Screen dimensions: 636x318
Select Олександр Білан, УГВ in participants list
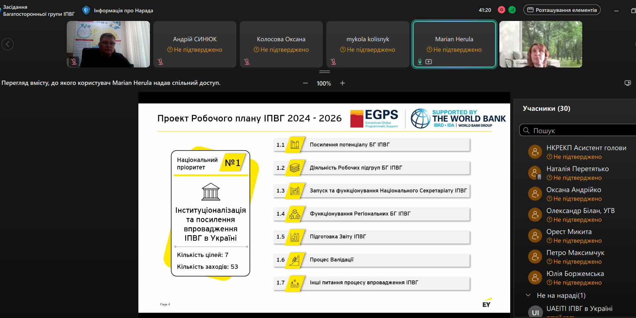pyautogui.click(x=580, y=211)
